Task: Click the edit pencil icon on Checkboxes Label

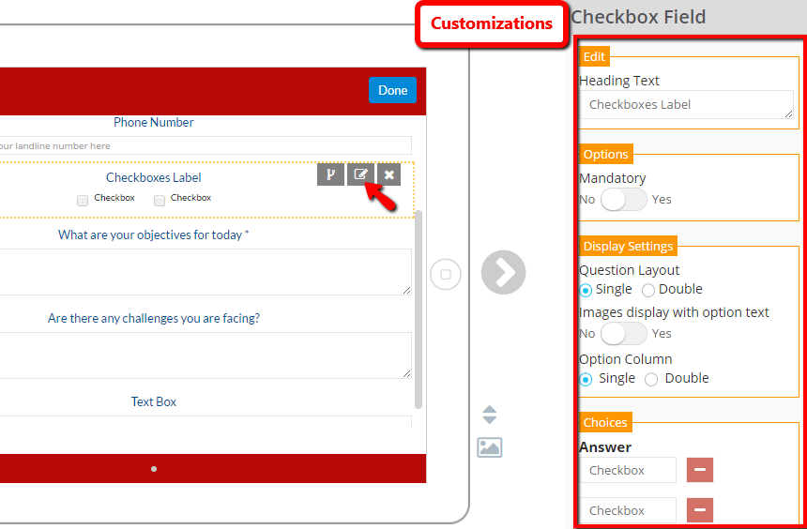Action: [x=360, y=175]
